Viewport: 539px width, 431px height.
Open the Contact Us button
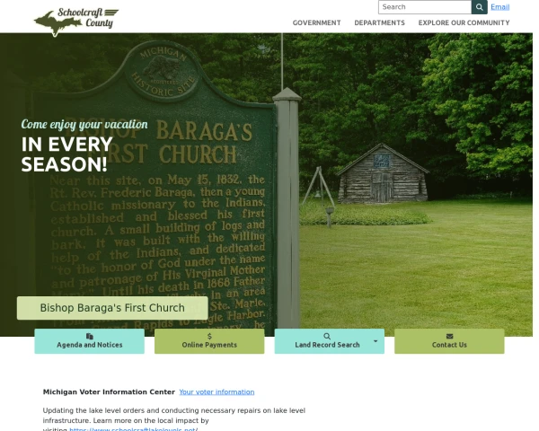[449, 341]
